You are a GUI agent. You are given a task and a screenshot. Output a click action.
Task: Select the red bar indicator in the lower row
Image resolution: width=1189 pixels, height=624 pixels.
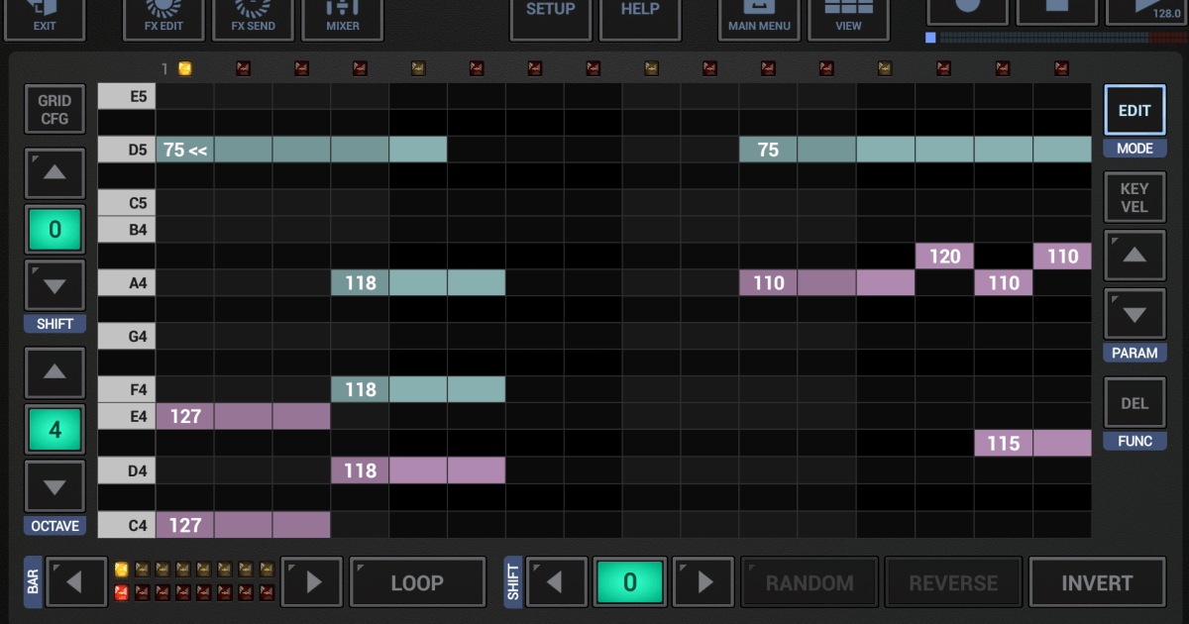(122, 592)
